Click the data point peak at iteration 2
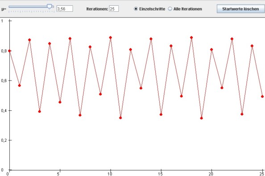 [29, 40]
